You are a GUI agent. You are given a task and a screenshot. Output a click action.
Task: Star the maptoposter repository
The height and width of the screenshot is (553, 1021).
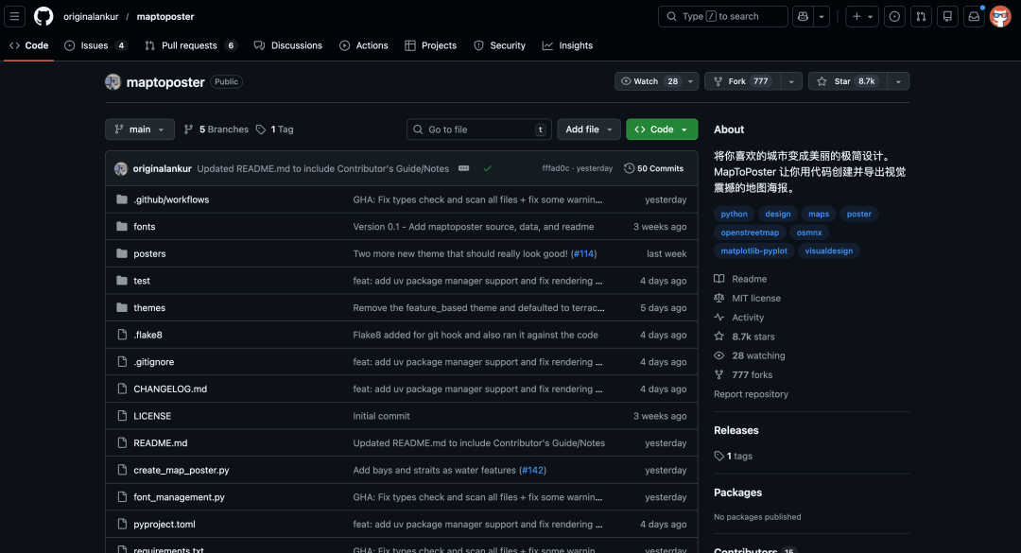844,80
